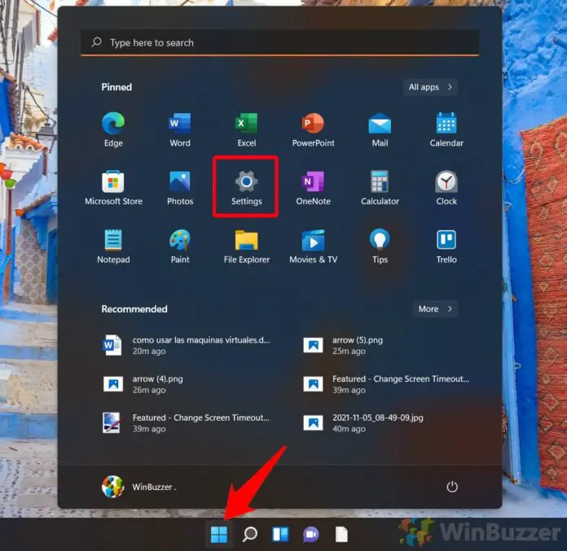Screen dimensions: 567x551
Task: Launch Movies & TV
Action: [313, 246]
